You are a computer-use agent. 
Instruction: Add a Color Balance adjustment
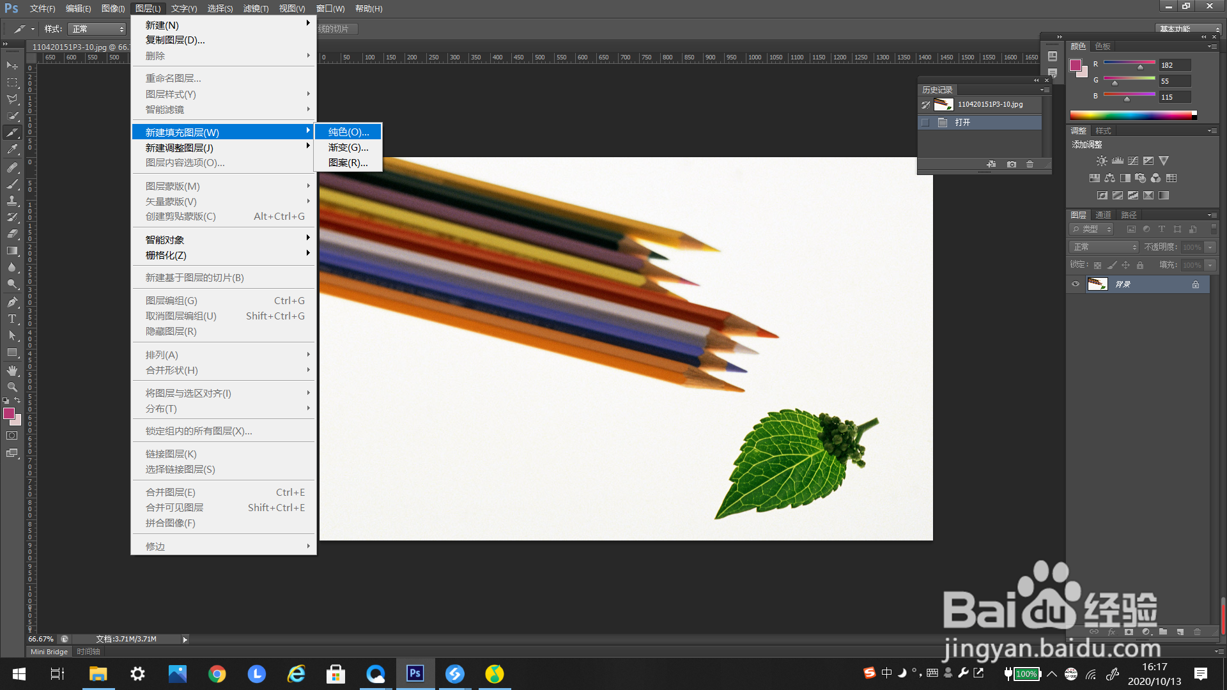[1109, 178]
